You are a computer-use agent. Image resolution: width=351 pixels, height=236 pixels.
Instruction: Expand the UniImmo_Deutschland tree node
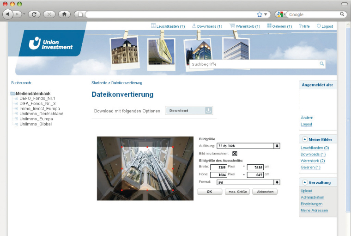(x=16, y=114)
